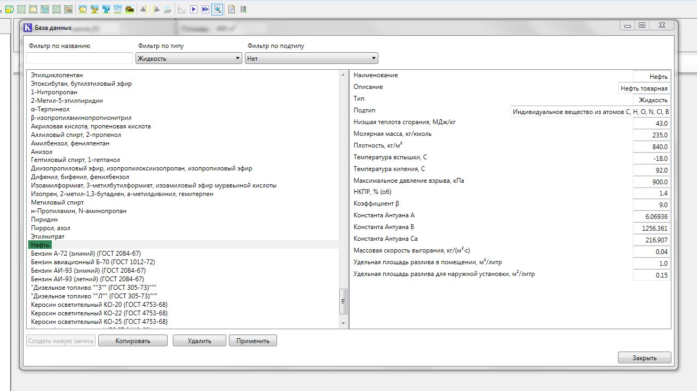Click the evaporation surface icon
The width and height of the screenshot is (697, 391).
click(x=168, y=9)
